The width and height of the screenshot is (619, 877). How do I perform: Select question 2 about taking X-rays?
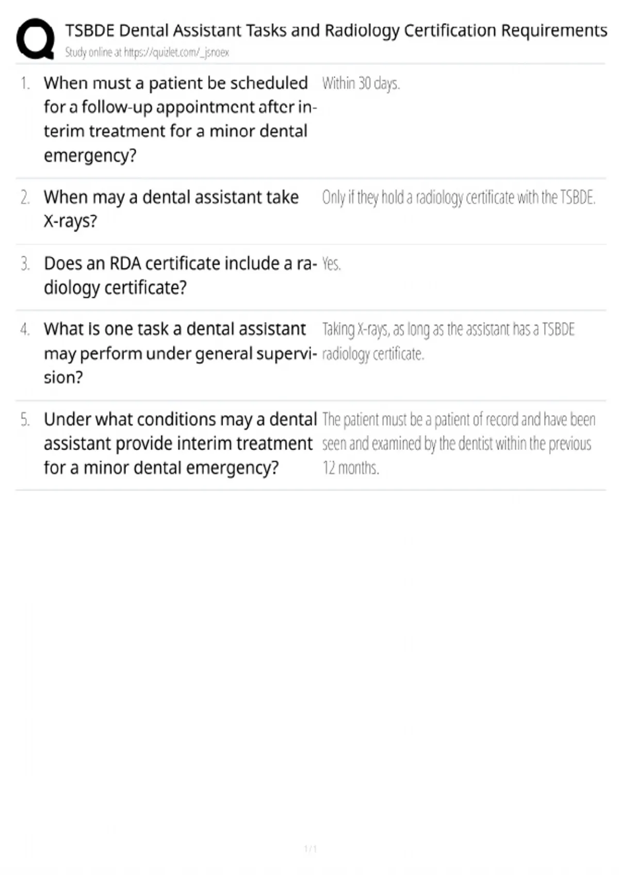[171, 208]
